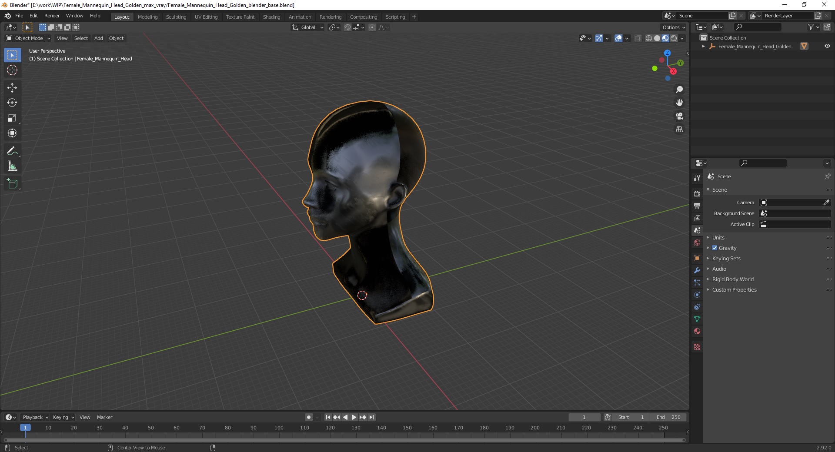The image size is (835, 452).
Task: Toggle the Gravity checkbox
Action: click(x=715, y=248)
